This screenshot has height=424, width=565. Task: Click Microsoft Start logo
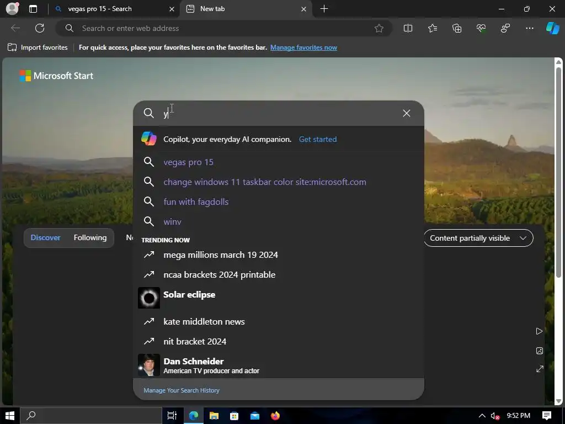coord(56,76)
